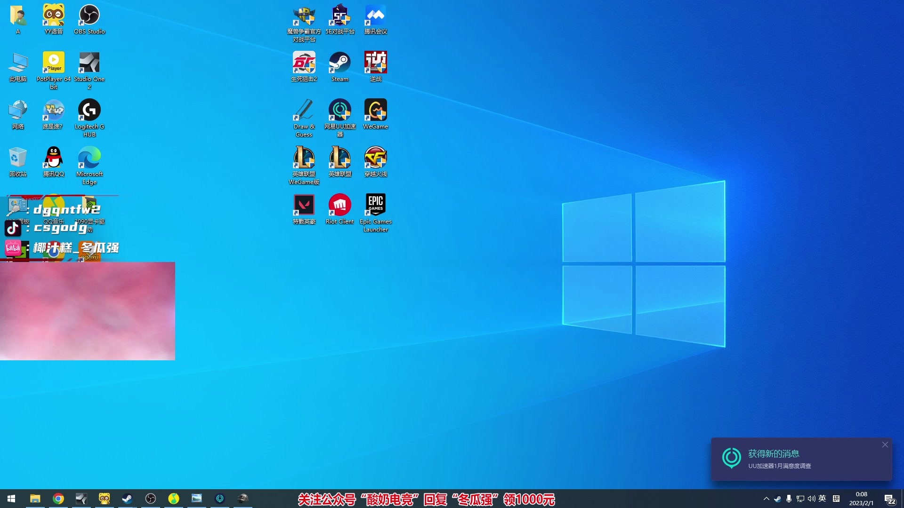Open the notification center with badge 22
Screen dimensions: 904x508
[889, 499]
